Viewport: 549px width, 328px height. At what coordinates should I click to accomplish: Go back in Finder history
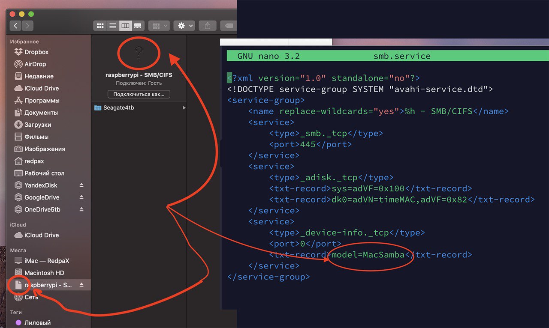[15, 26]
